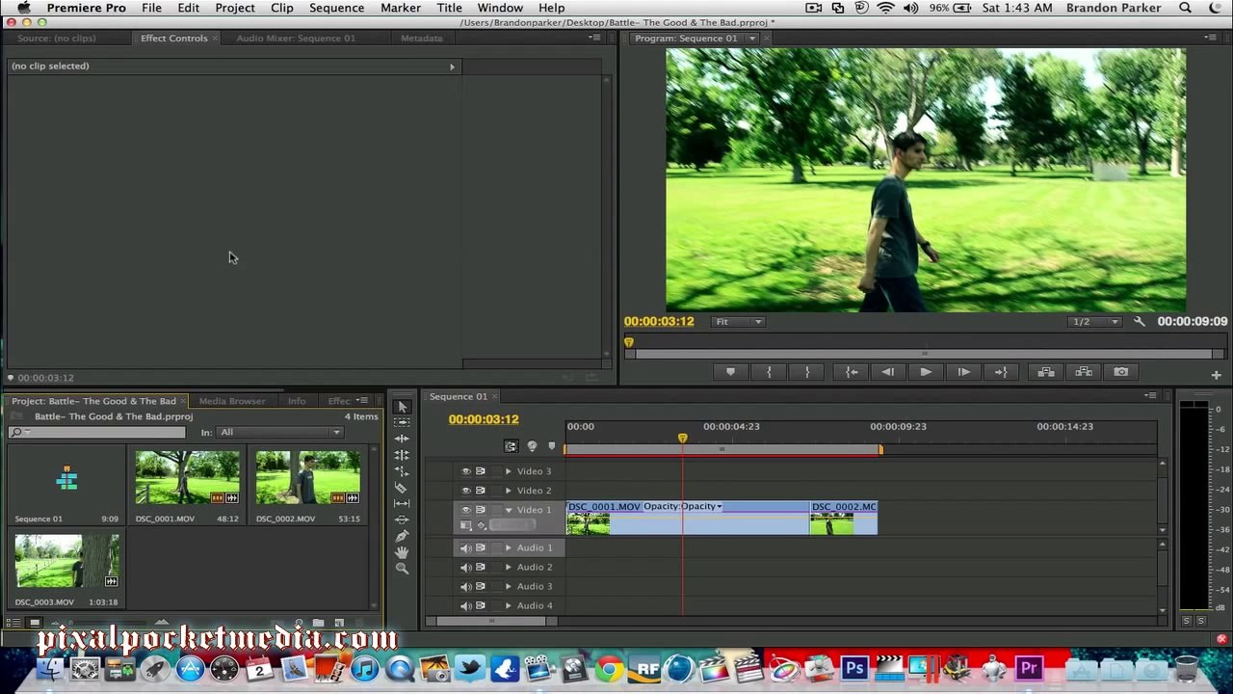This screenshot has height=694, width=1233.
Task: Select the Ripple Edit tool
Action: tap(403, 439)
